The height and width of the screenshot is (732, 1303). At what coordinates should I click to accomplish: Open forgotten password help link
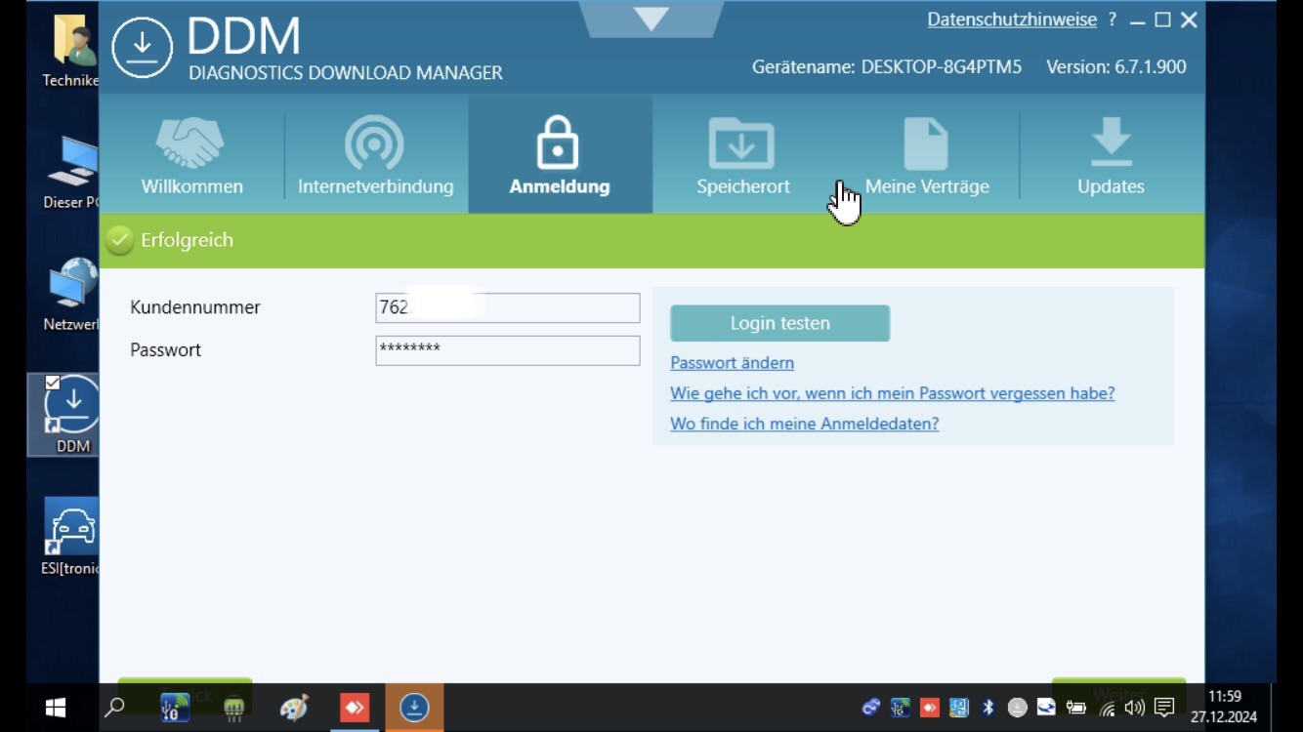892,393
